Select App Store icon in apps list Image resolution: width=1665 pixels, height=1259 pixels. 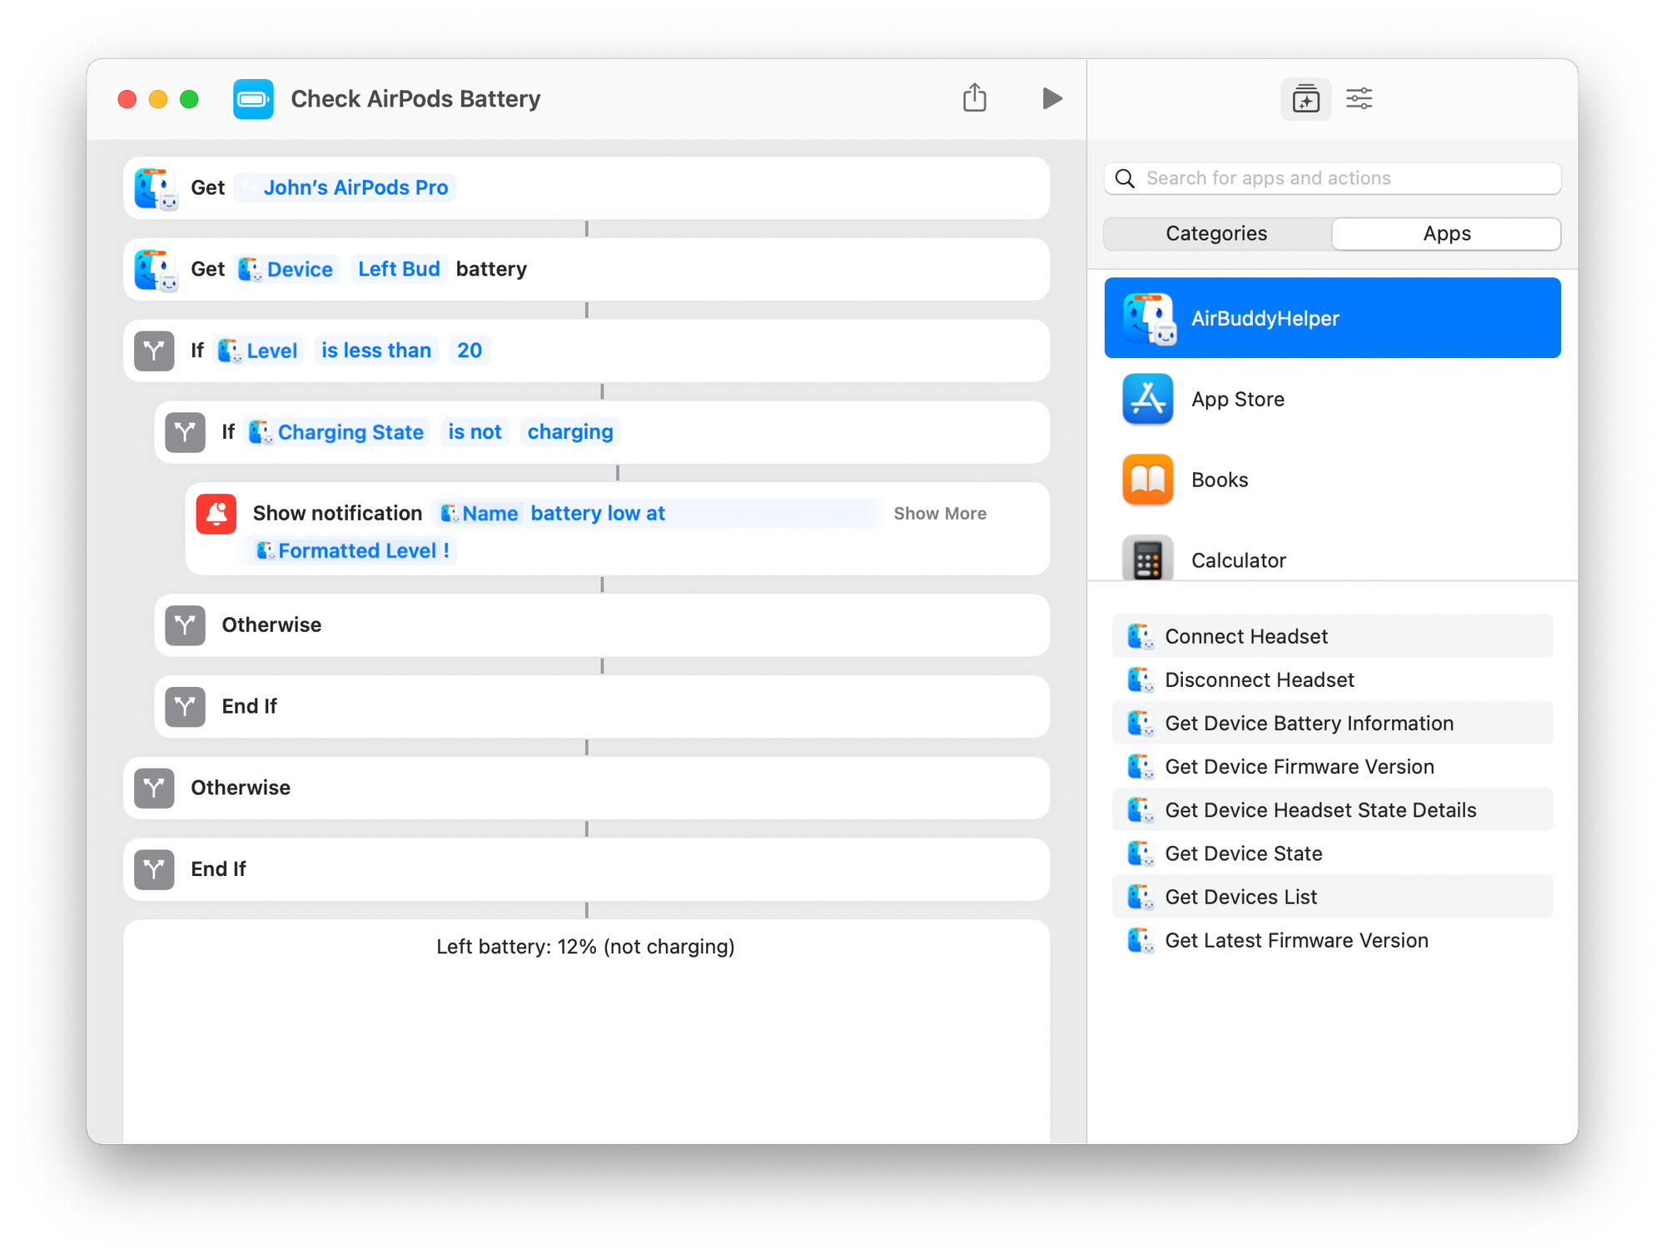(1147, 399)
